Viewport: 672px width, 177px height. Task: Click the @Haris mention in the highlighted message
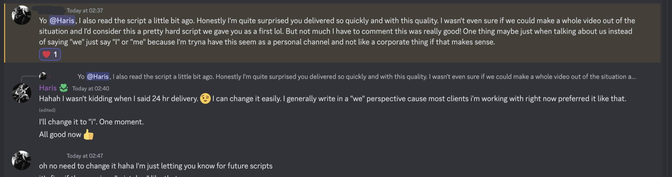click(x=62, y=21)
